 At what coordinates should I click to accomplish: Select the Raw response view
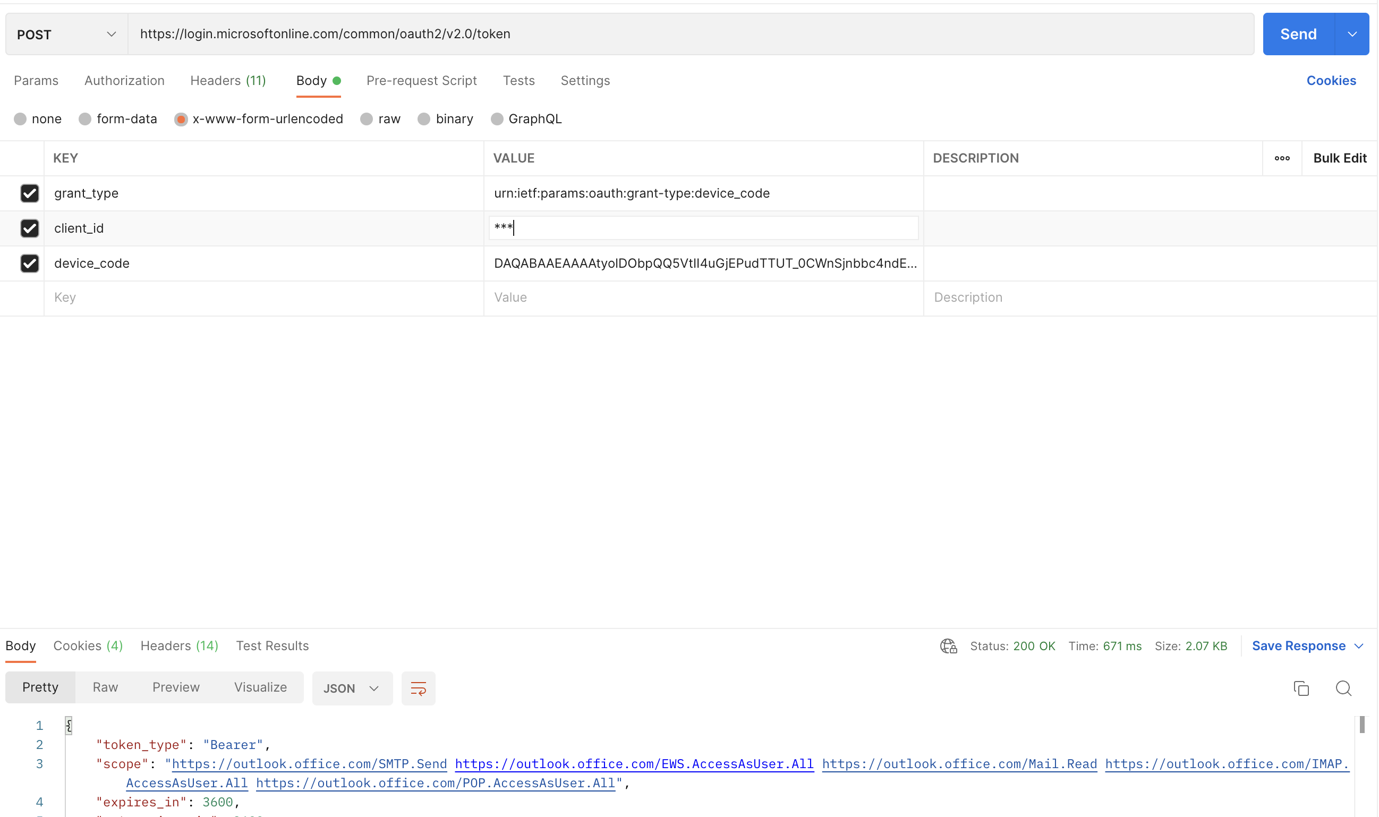point(106,687)
